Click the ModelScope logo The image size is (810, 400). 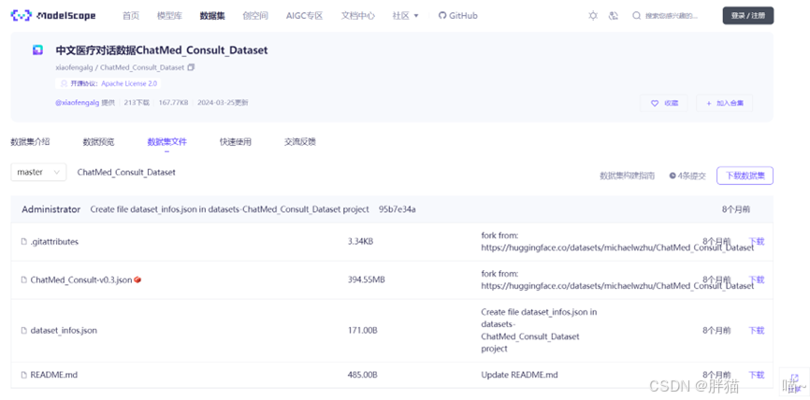pos(53,16)
